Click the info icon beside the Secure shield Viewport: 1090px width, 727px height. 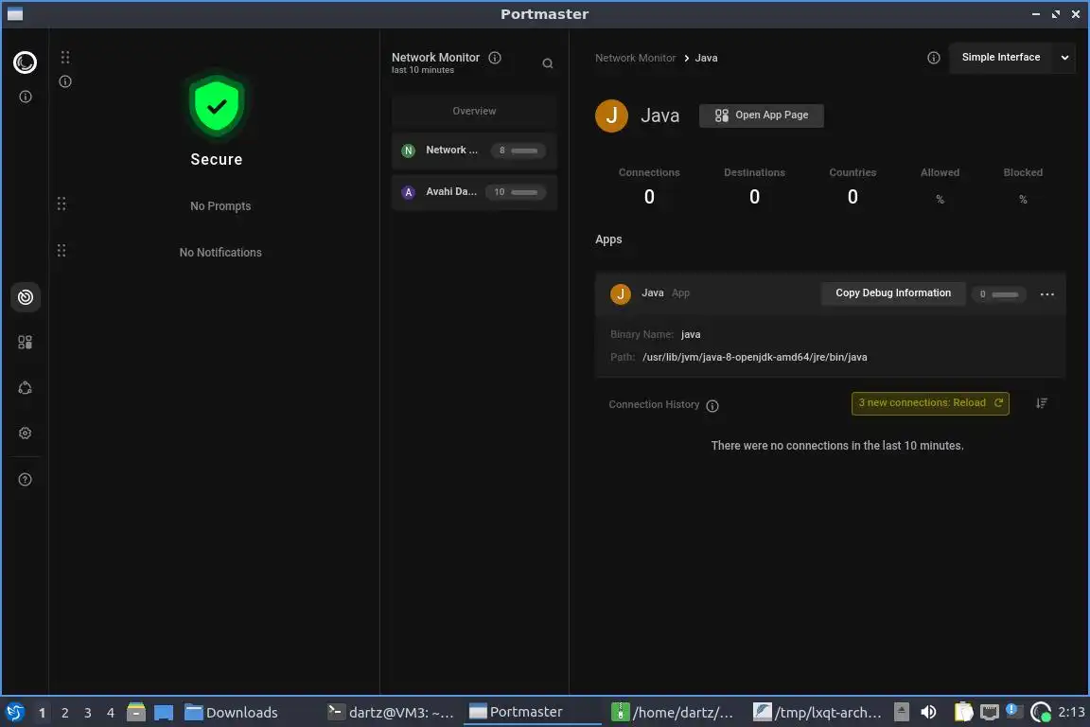[64, 81]
